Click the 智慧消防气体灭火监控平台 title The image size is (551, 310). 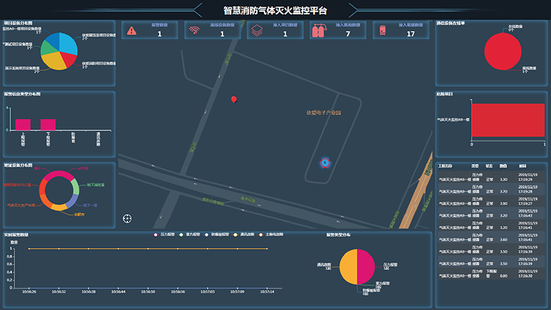point(275,10)
